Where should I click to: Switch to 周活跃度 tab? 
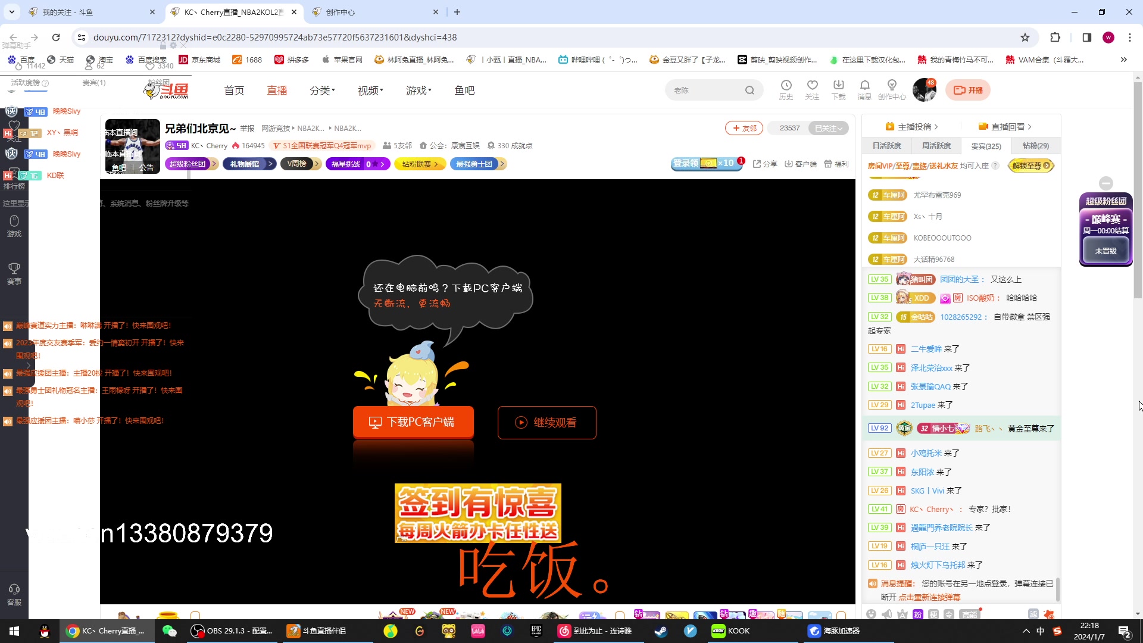tap(936, 146)
